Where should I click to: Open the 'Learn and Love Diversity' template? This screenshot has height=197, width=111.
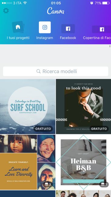pos(28,162)
